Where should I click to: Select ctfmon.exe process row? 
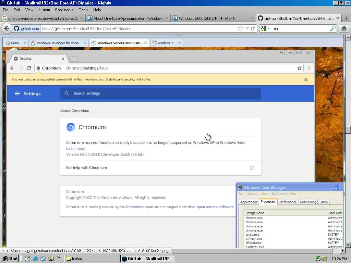(x=293, y=239)
